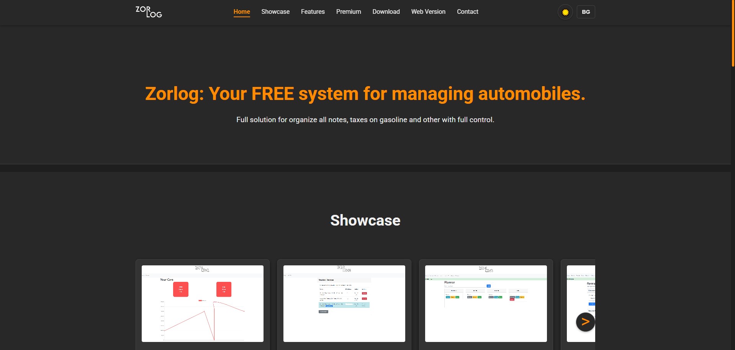
Task: Open the Planner screenshot thumbnail
Action: (486, 303)
